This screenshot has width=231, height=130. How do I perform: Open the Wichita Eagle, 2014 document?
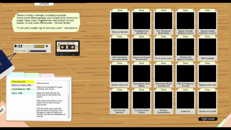point(22,85)
